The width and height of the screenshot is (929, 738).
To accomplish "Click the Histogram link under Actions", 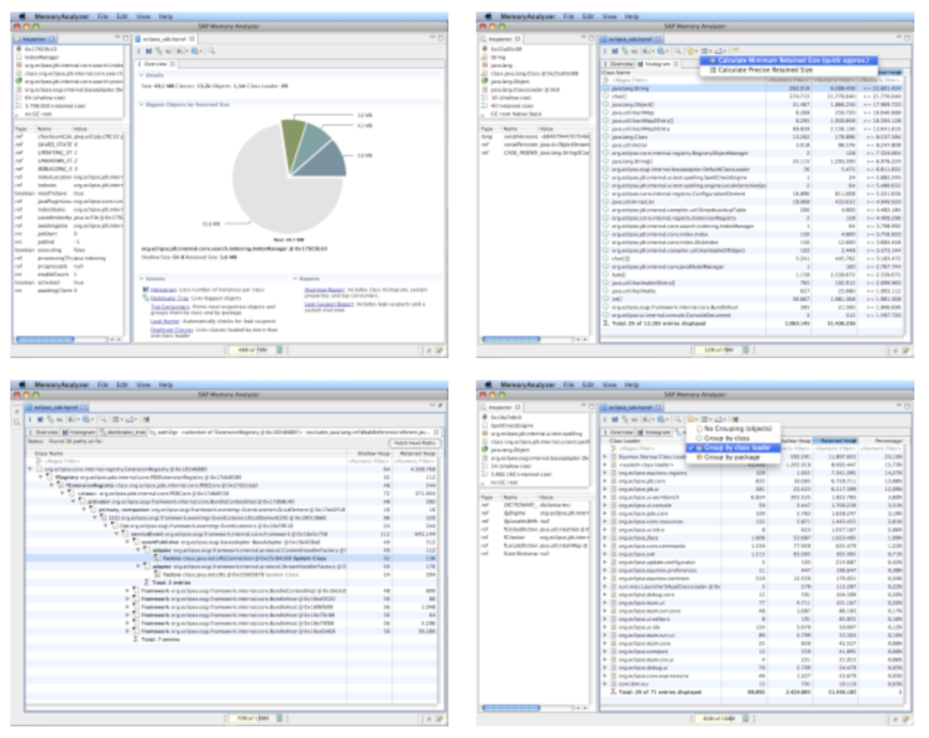I will (163, 290).
